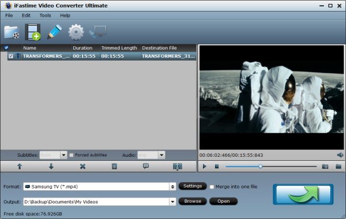
Task: Expand the Output path dropdown
Action: (172, 202)
